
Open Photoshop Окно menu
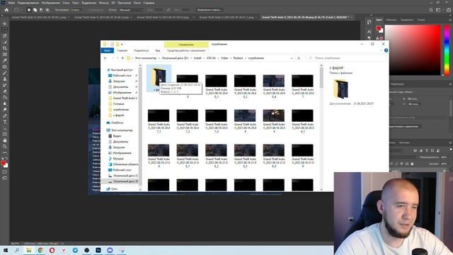(137, 3)
